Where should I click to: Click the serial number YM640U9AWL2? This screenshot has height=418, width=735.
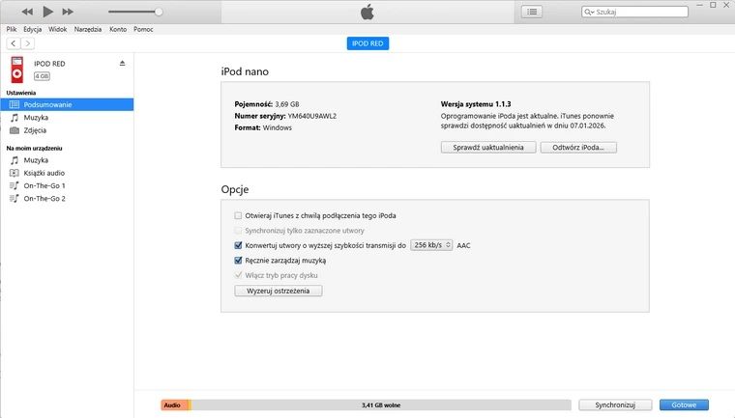point(312,116)
